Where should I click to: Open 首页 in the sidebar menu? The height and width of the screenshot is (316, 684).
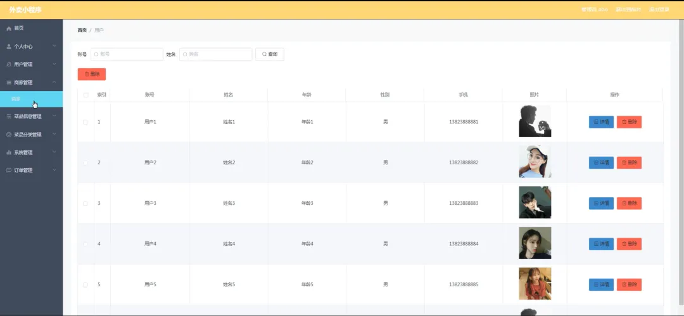(x=32, y=28)
